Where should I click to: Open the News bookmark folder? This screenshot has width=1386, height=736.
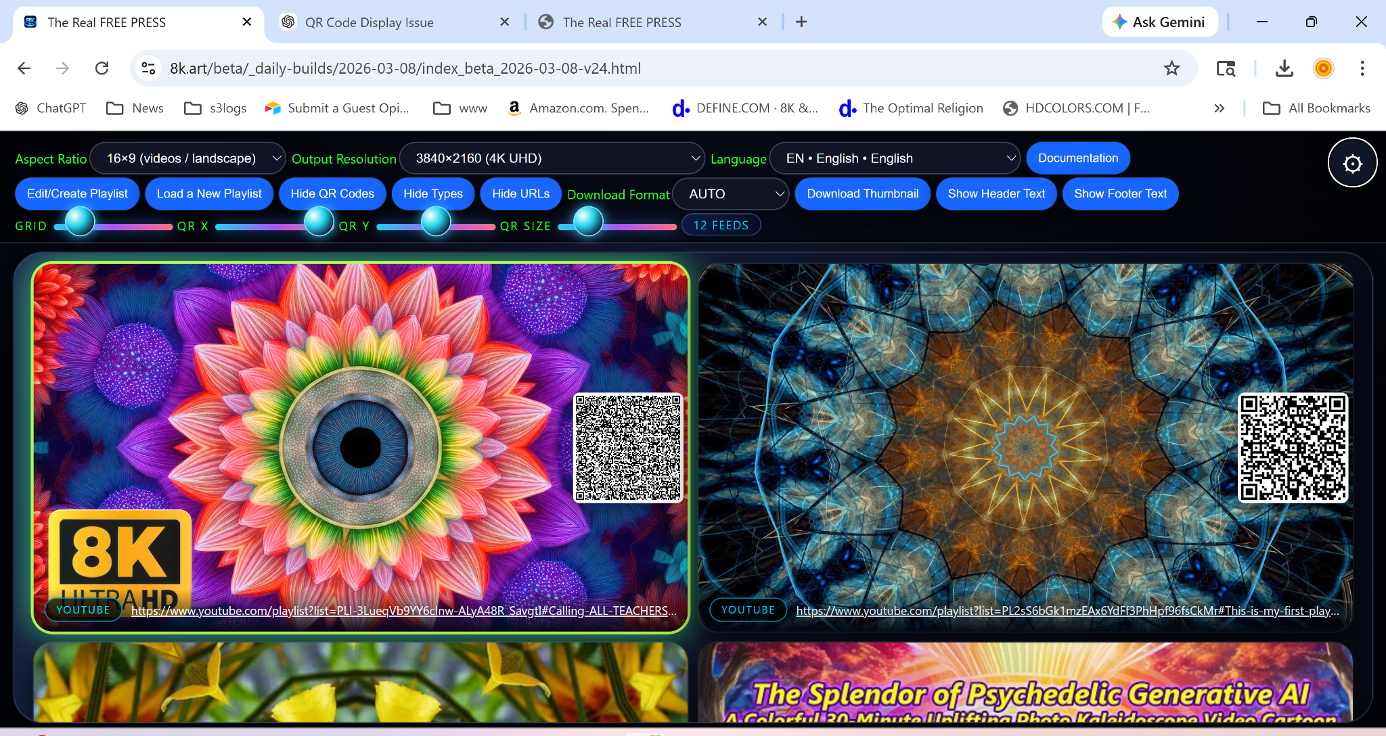coord(135,108)
